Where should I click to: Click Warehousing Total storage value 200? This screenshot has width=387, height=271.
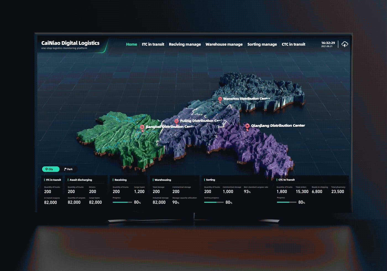tap(156, 192)
